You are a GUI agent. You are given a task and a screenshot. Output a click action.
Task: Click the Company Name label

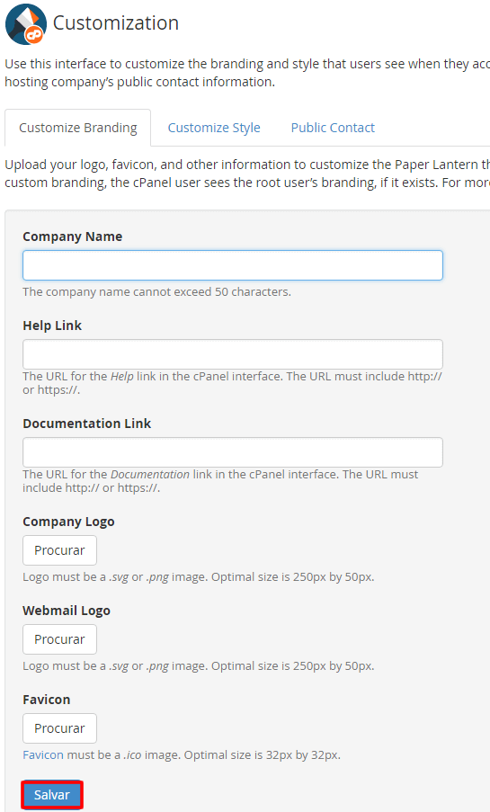pos(73,236)
